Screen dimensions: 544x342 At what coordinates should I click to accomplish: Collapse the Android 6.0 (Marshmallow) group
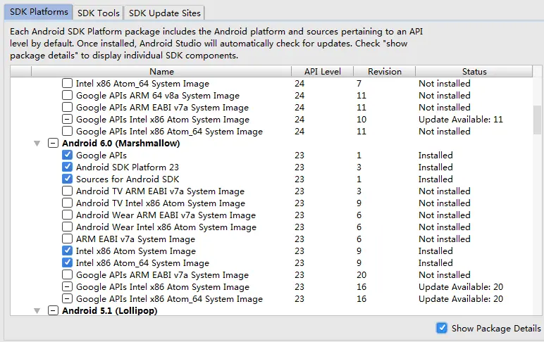[37, 144]
